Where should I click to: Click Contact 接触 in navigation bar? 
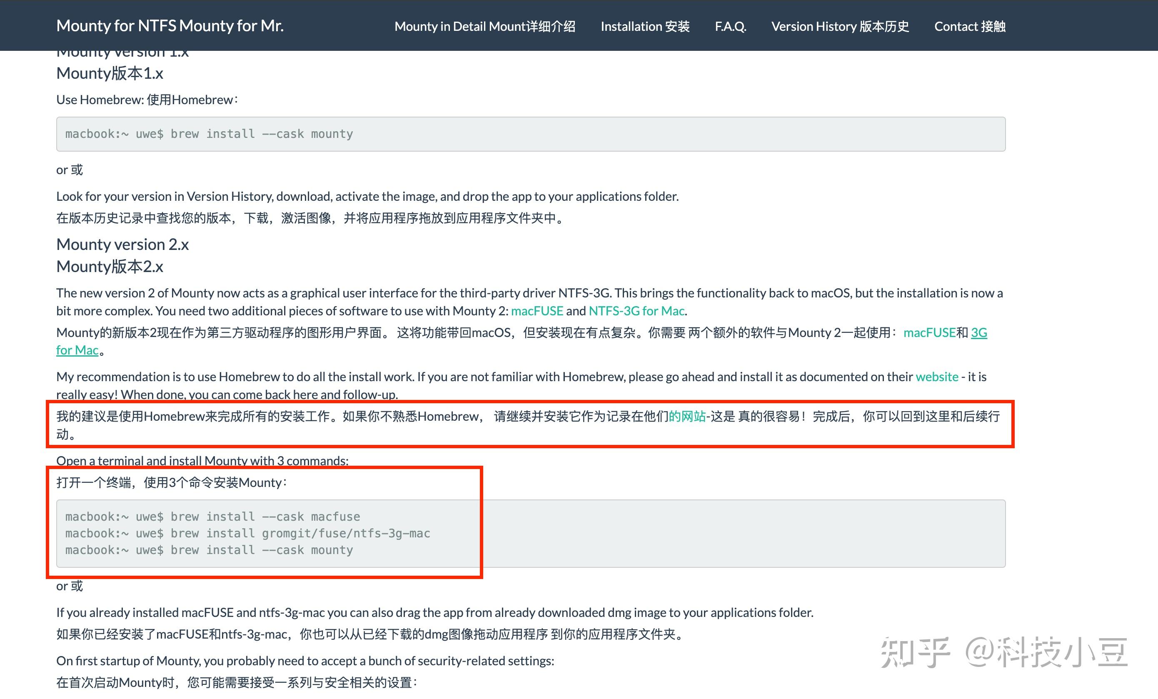pyautogui.click(x=970, y=26)
